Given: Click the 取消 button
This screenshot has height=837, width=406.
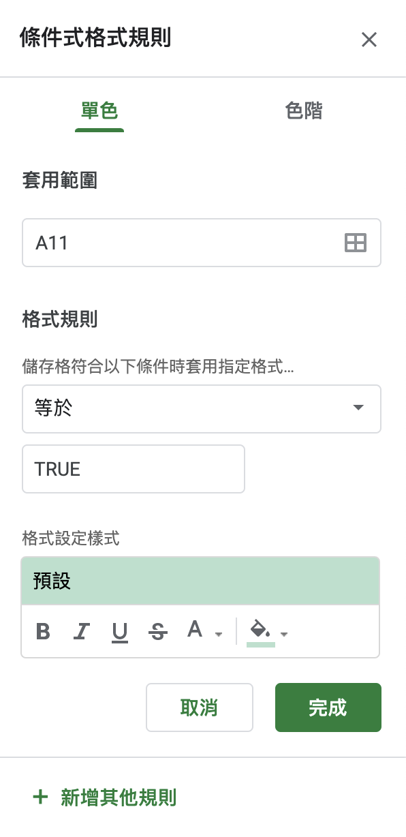Looking at the screenshot, I should [200, 707].
